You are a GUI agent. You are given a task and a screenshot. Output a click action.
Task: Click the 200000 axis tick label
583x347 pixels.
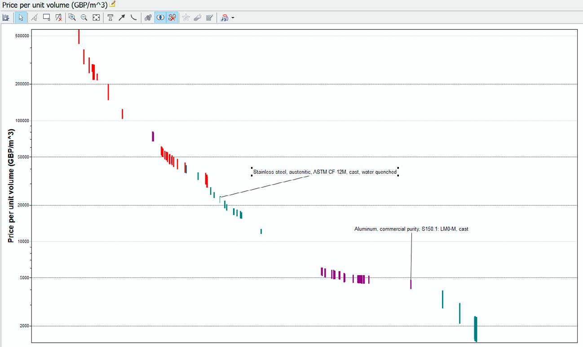pos(21,84)
